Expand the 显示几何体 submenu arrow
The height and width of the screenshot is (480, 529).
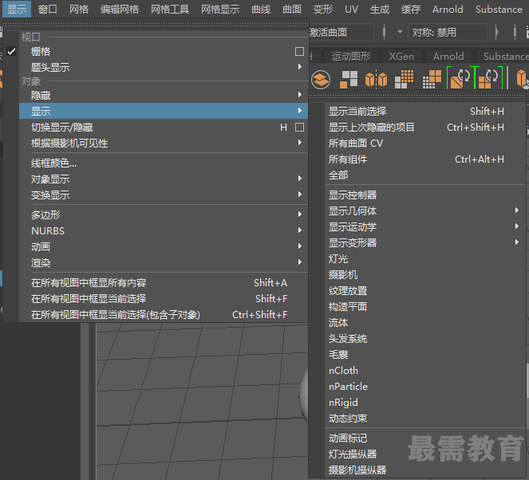516,210
